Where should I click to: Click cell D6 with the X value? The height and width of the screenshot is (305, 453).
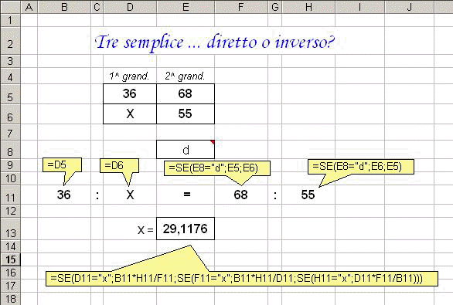(x=130, y=114)
